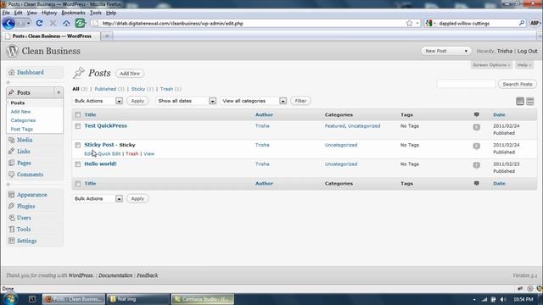Check the Sticky Post checkbox
Viewport: 543px width, 305px height.
(x=77, y=145)
